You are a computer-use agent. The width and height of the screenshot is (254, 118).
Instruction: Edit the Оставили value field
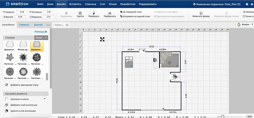tap(49, 12)
